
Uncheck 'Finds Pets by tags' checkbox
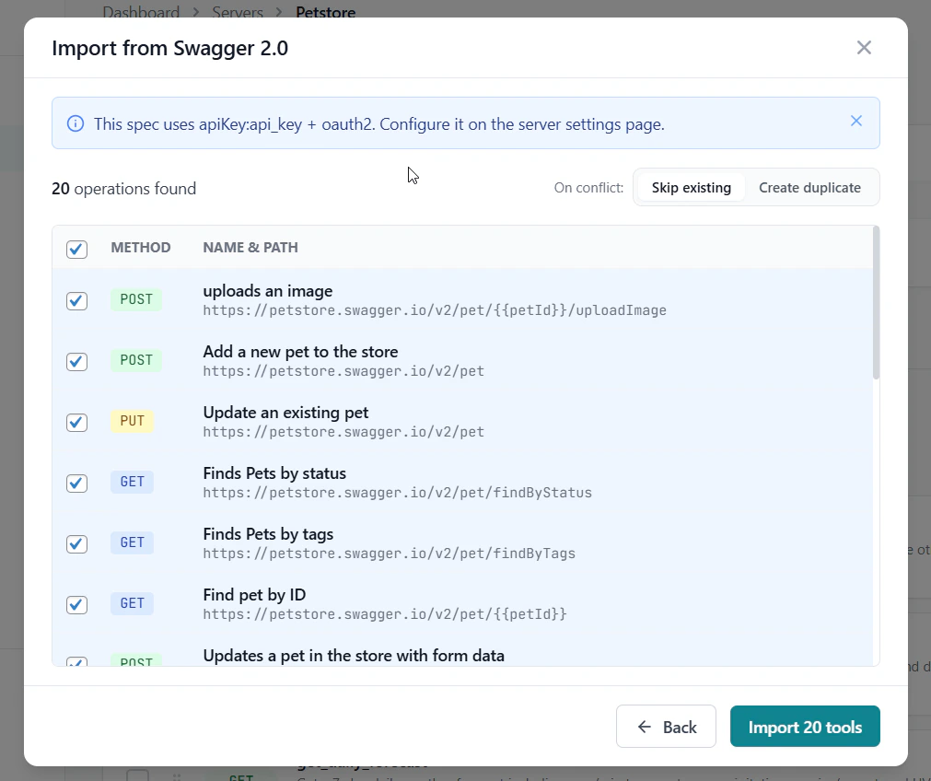[x=76, y=543]
